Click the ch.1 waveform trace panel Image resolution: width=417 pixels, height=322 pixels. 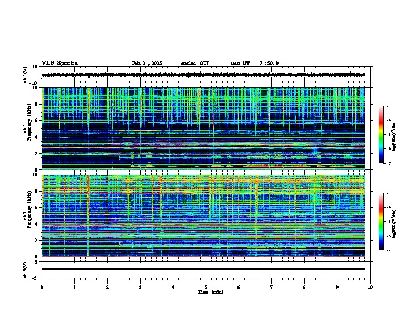pos(207,75)
